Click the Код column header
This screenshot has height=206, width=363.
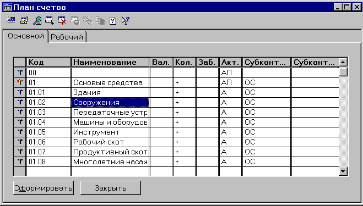coord(48,63)
